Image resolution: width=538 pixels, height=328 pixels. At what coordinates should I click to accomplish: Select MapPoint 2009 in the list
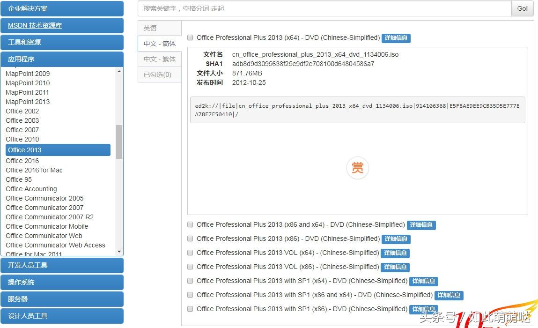28,74
